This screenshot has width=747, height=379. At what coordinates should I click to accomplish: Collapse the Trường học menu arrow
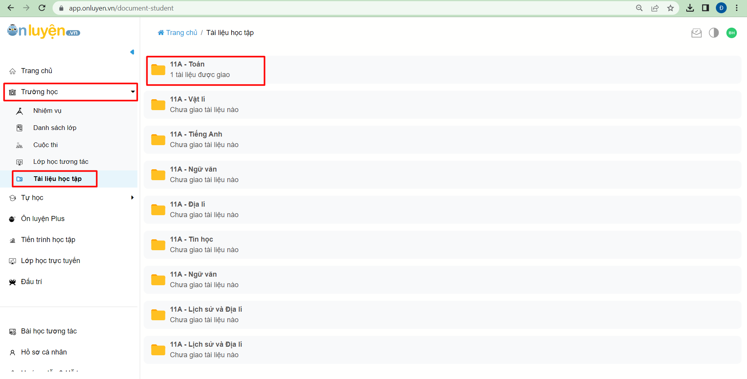pyautogui.click(x=133, y=92)
